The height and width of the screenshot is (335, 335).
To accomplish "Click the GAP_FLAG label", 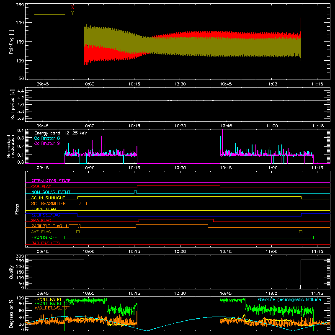I will pyautogui.click(x=41, y=186).
